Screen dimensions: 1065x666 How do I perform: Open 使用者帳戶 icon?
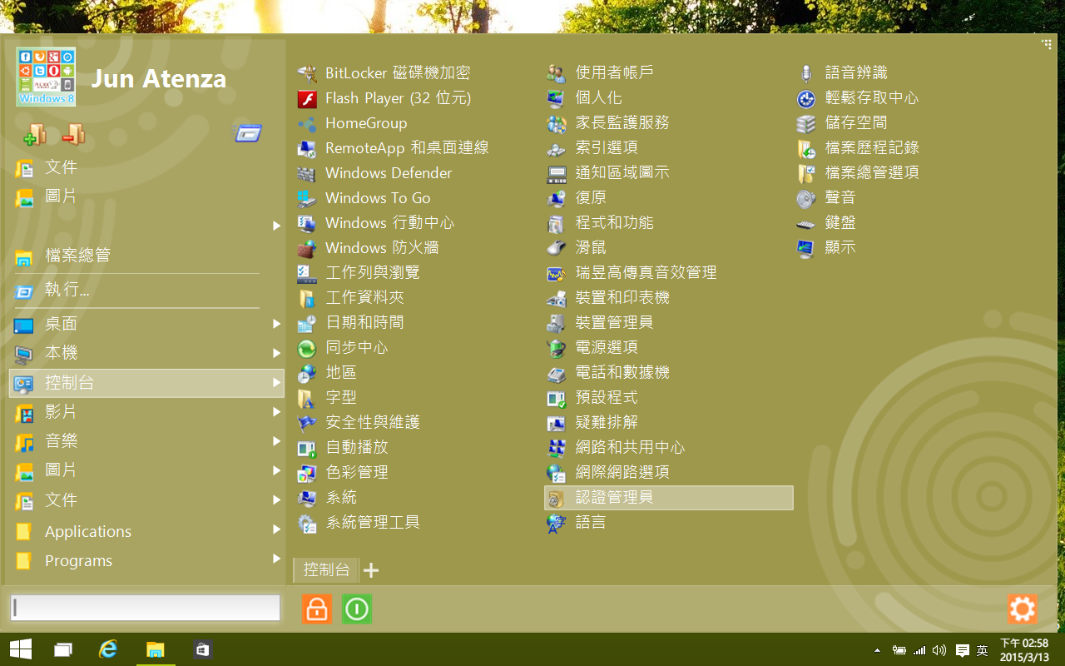tap(557, 73)
